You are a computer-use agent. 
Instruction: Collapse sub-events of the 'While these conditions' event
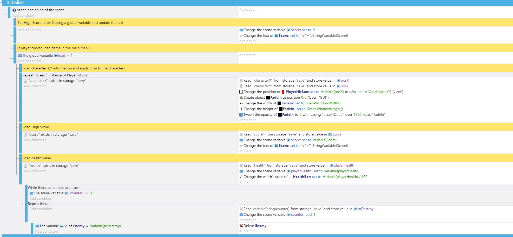coord(23,204)
